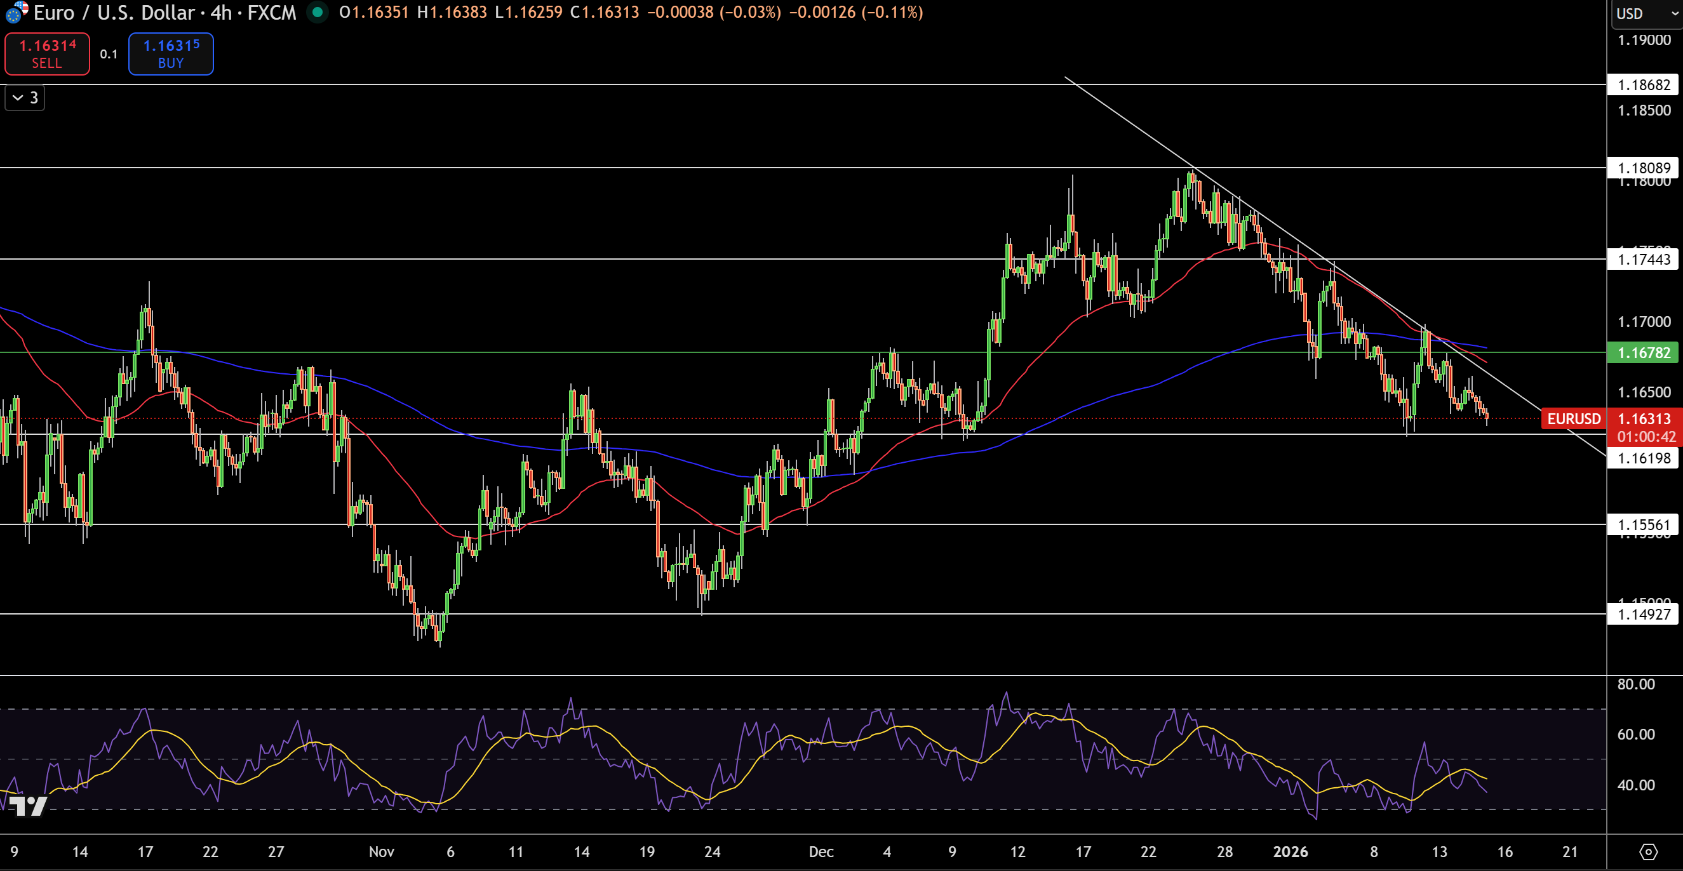Select the 1.18682 price level label
Screen dimensions: 1683x871
pyautogui.click(x=1643, y=84)
